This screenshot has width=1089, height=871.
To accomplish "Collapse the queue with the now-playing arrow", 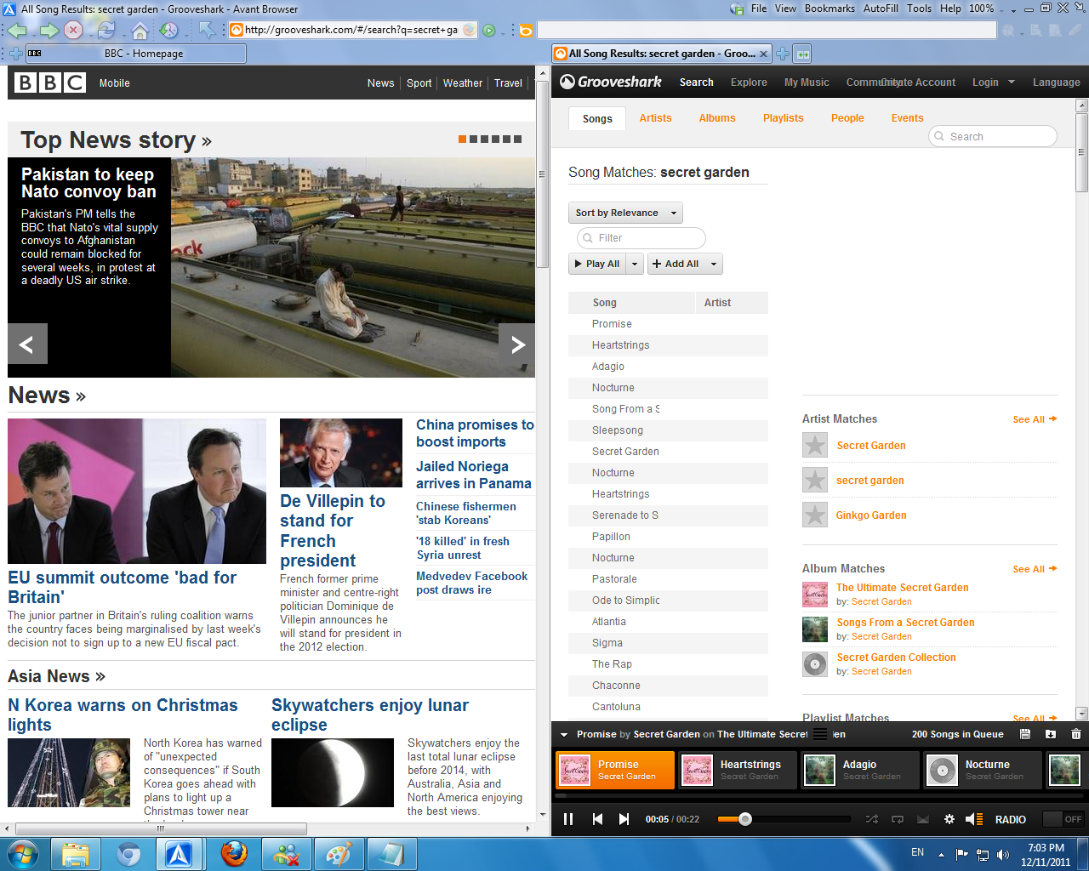I will [564, 734].
